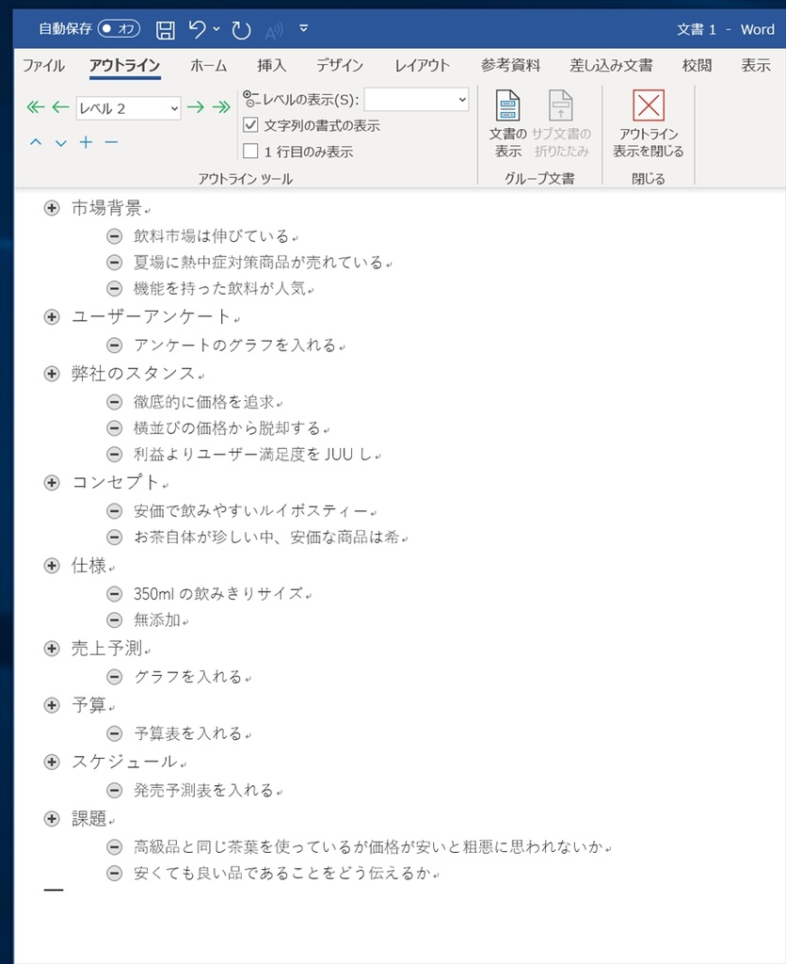The width and height of the screenshot is (786, 964).
Task: Click bullet beside 機能を持った飲料が人気
Action: point(114,288)
